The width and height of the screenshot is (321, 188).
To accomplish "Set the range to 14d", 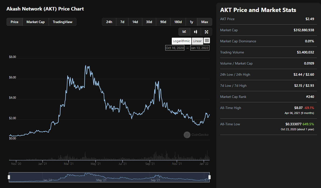I will point(135,22).
